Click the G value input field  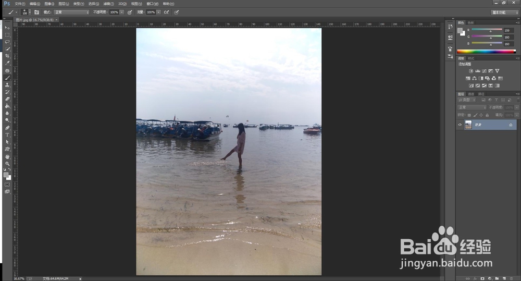pyautogui.click(x=508, y=37)
